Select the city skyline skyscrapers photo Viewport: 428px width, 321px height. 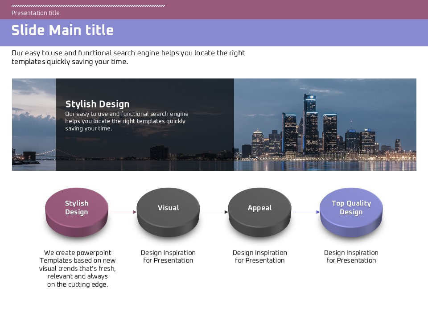click(x=325, y=125)
